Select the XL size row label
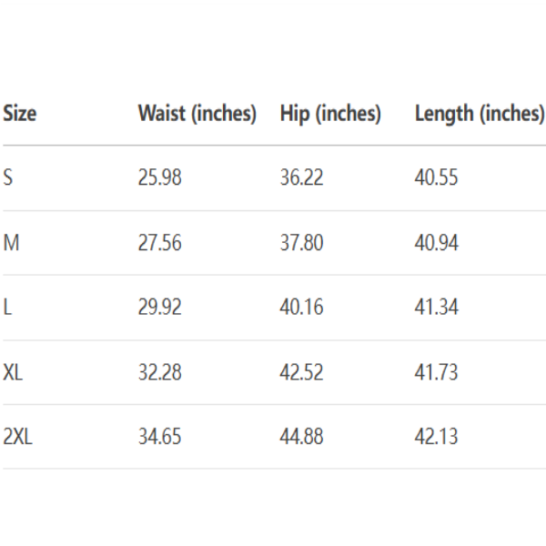The height and width of the screenshot is (546, 546). pyautogui.click(x=14, y=372)
